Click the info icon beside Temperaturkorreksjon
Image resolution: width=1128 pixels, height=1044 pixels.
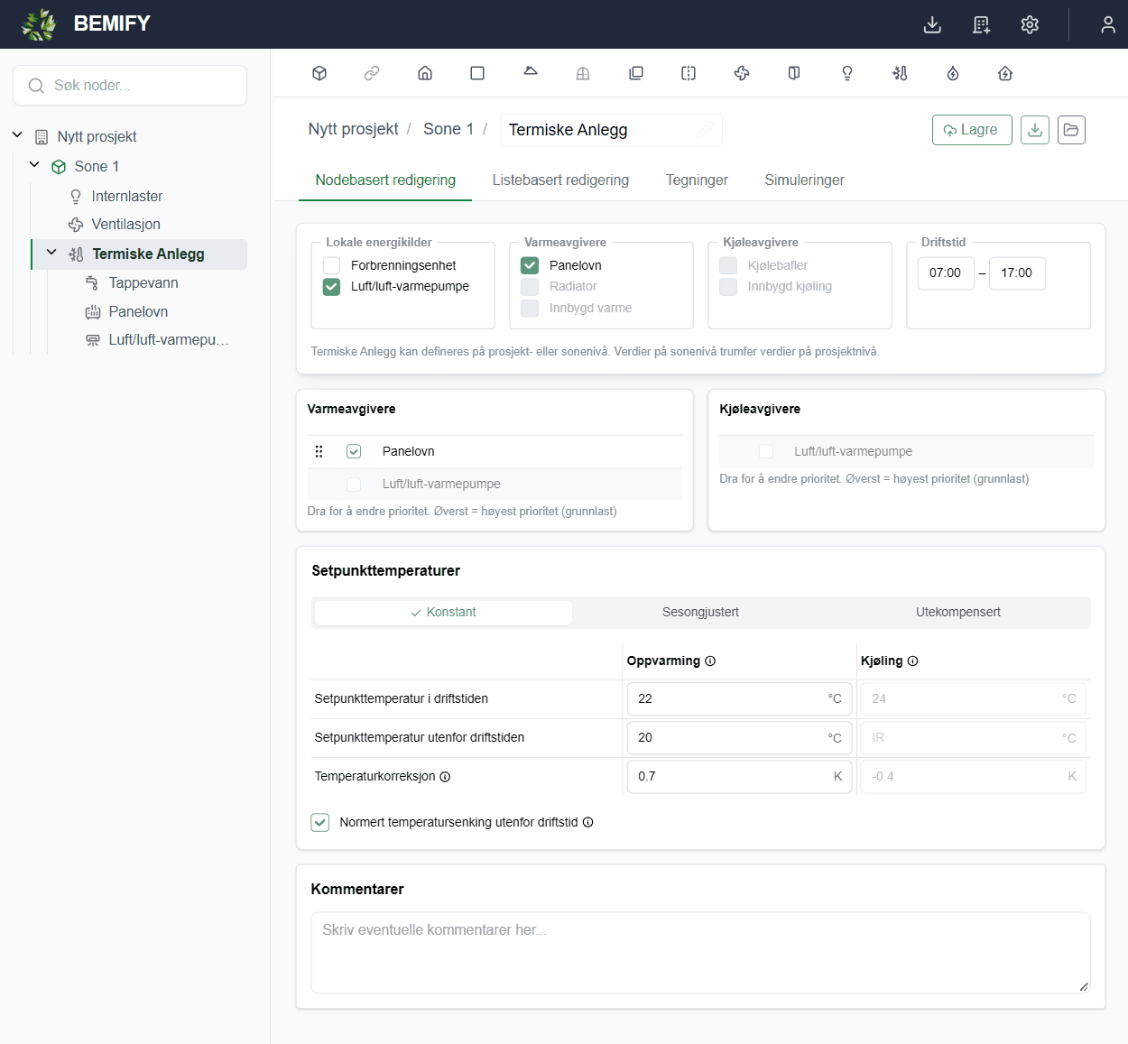click(445, 777)
